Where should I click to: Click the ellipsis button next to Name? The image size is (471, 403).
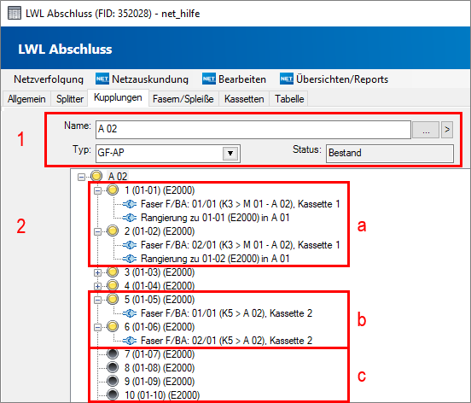(426, 130)
